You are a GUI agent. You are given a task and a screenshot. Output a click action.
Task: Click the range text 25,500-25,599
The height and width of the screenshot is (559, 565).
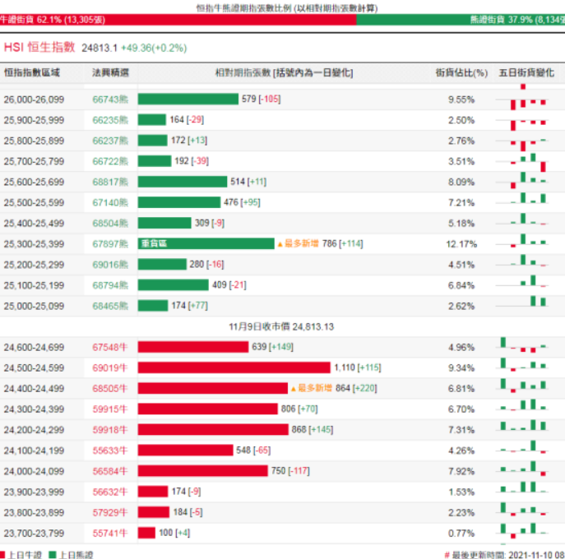(x=34, y=203)
